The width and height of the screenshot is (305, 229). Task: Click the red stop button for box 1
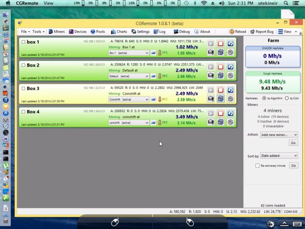(x=220, y=44)
